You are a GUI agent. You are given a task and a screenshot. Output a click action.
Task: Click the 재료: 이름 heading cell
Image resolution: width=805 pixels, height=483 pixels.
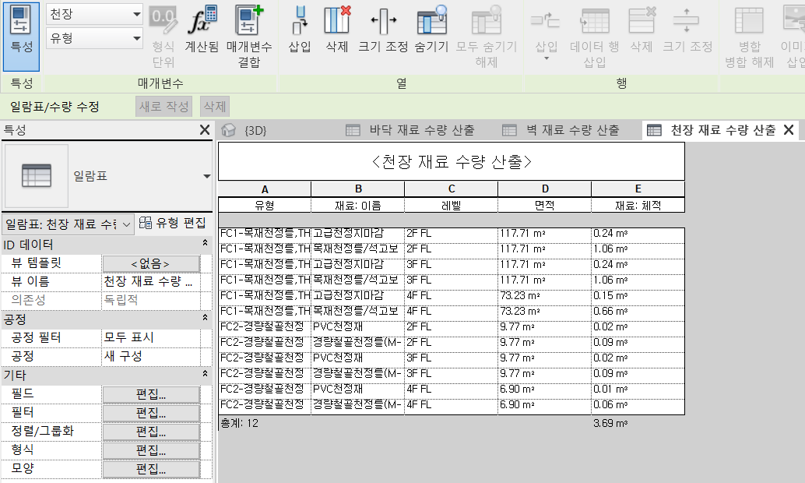[x=358, y=206]
